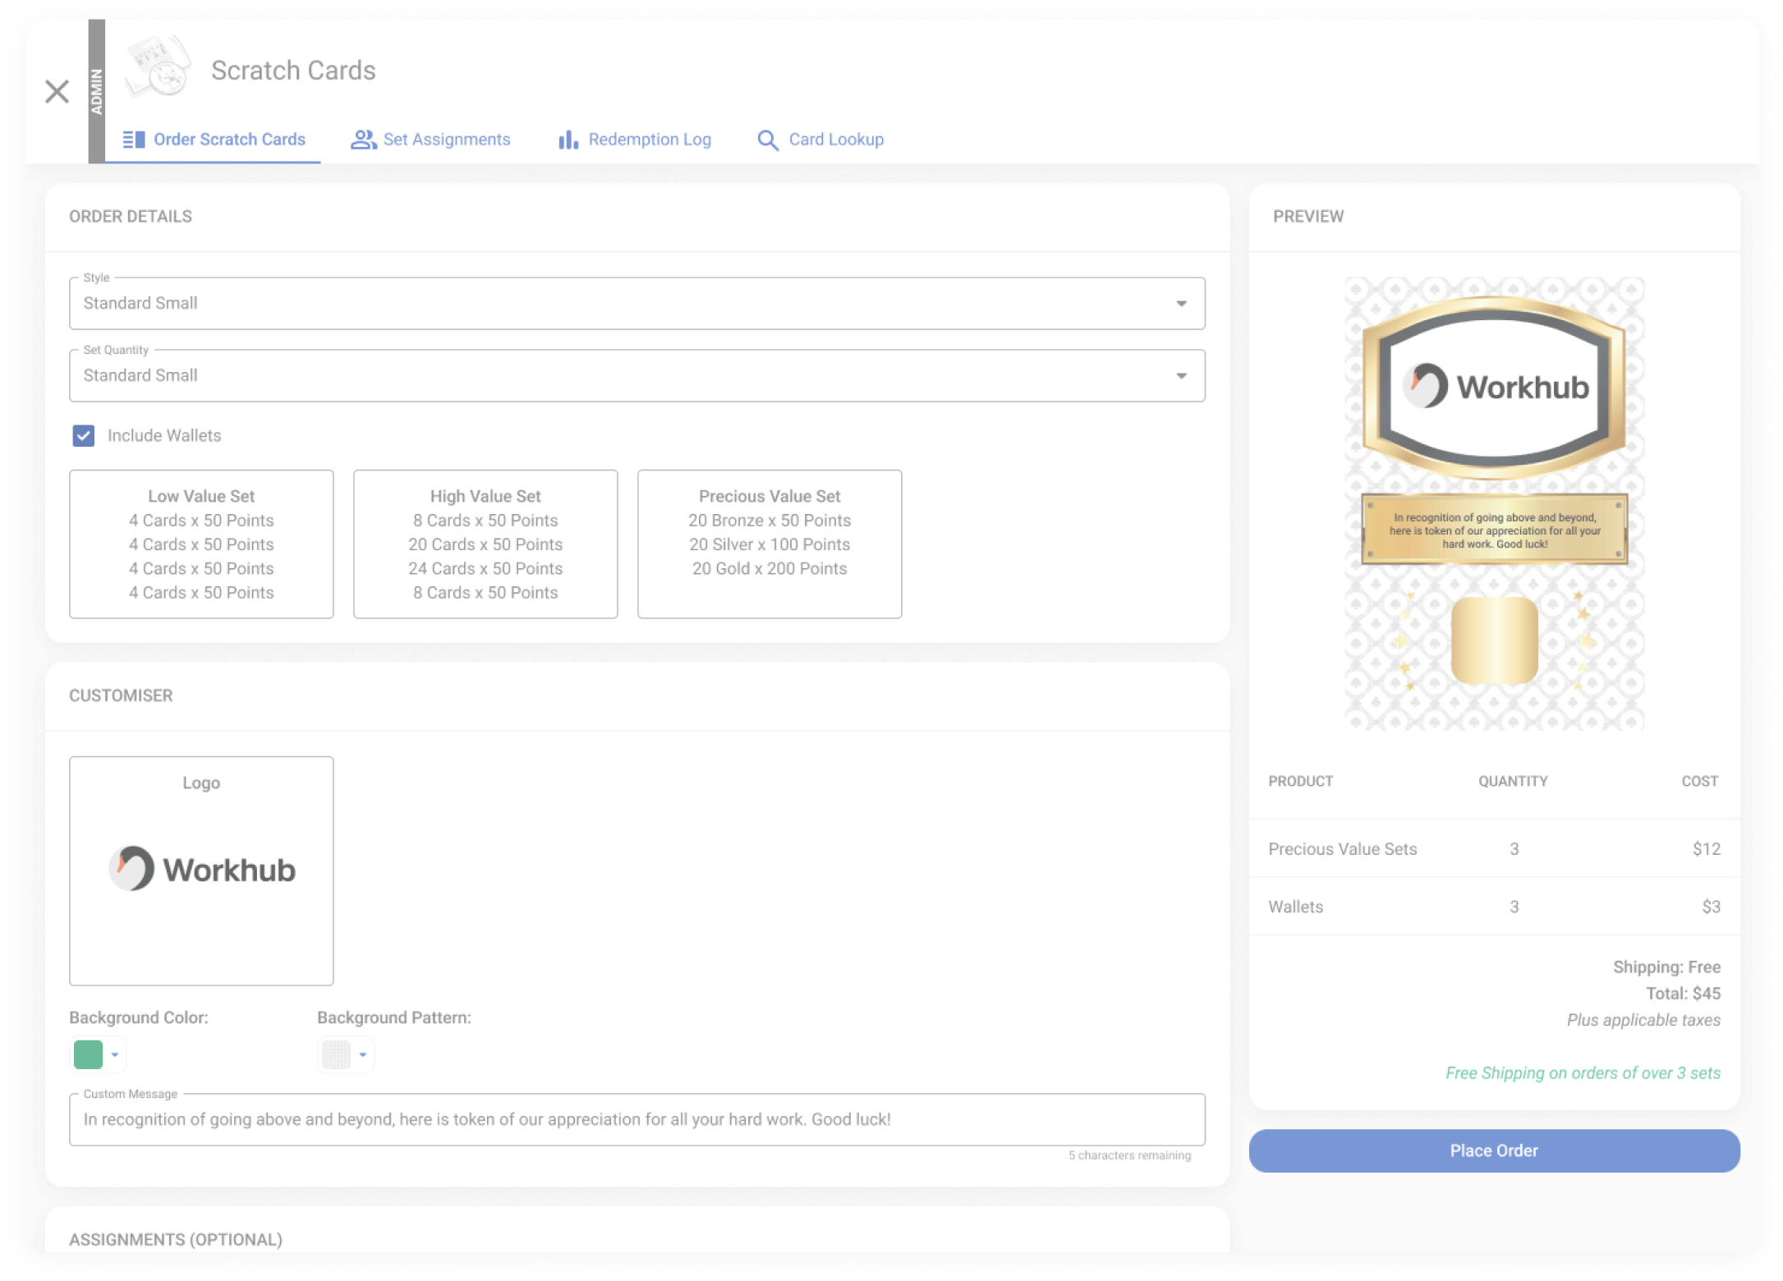Switch to Order Scratch Cards tab
This screenshot has width=1783, height=1281.
pyautogui.click(x=214, y=140)
